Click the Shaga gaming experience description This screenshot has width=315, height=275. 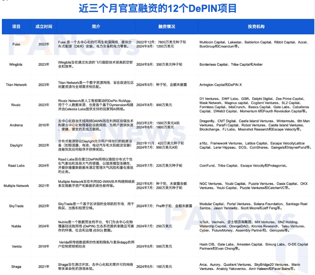coord(95,267)
